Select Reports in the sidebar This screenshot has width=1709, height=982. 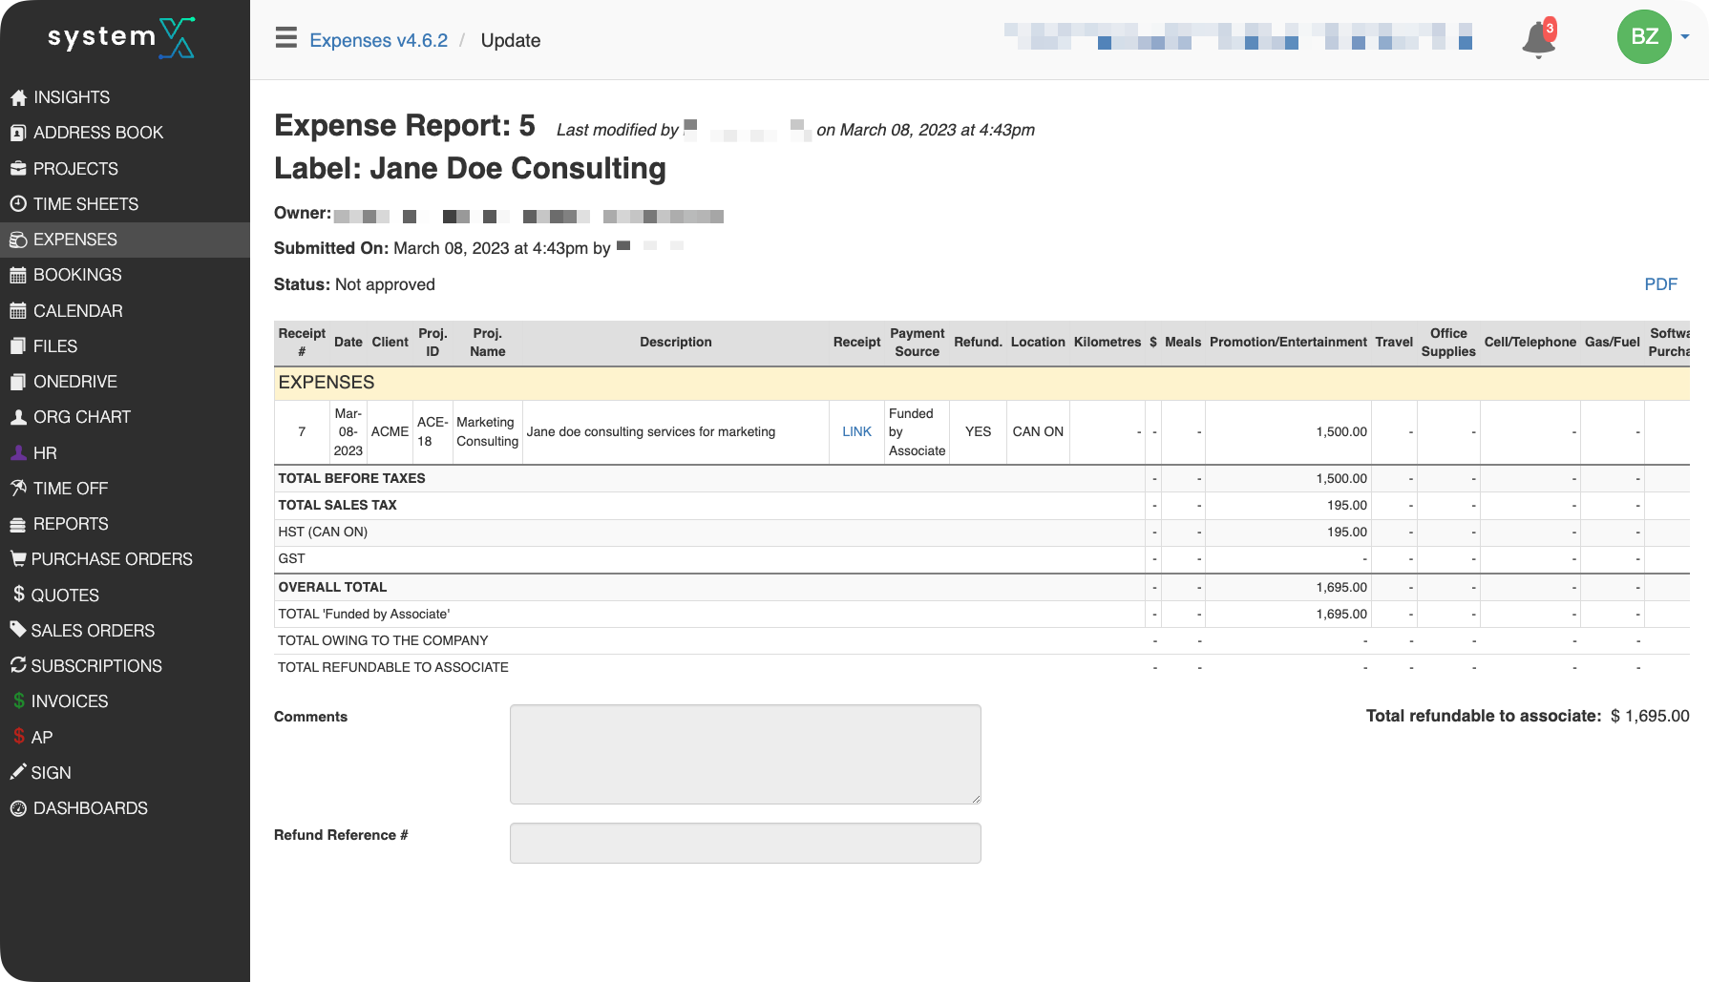point(71,523)
